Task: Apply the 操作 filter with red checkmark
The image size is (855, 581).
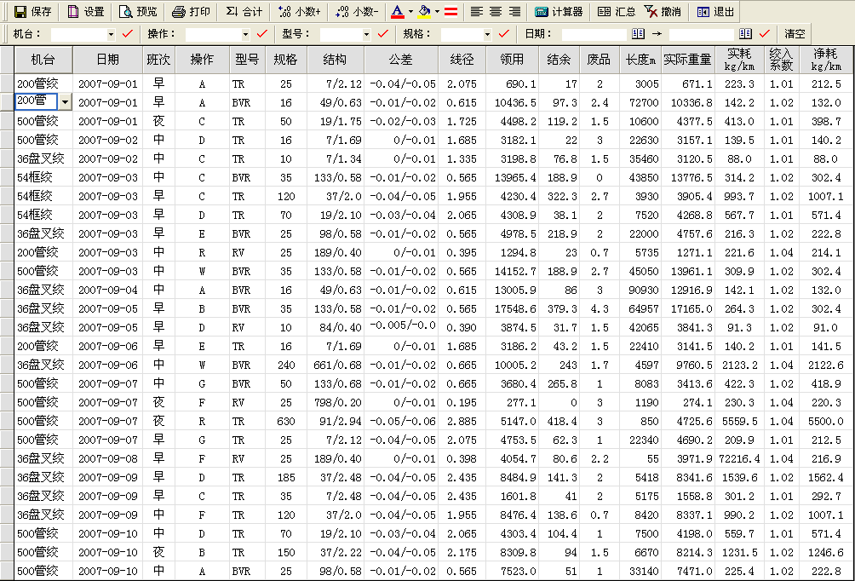Action: (x=261, y=34)
